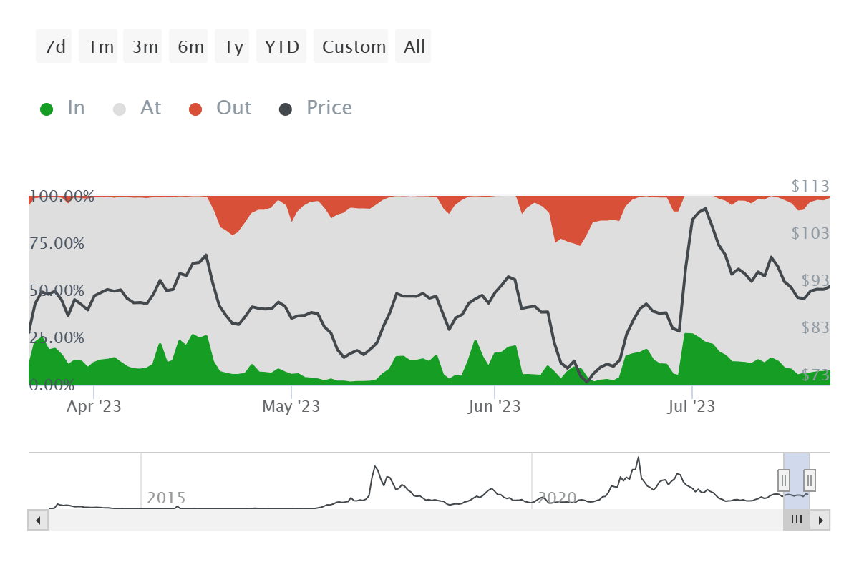Click the right navigator range handle
The height and width of the screenshot is (572, 859).
point(809,480)
